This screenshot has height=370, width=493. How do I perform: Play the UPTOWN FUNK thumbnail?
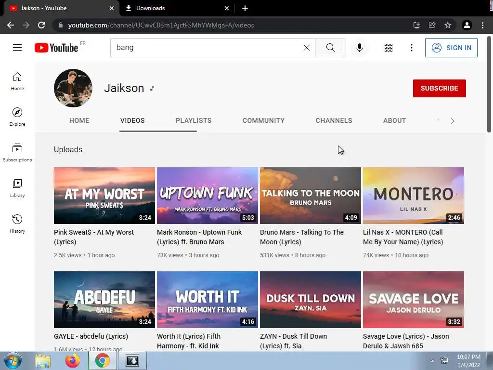pos(207,196)
